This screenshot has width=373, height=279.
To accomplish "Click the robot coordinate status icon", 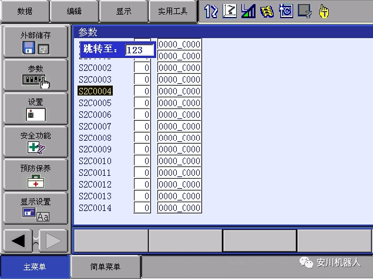I will point(230,11).
